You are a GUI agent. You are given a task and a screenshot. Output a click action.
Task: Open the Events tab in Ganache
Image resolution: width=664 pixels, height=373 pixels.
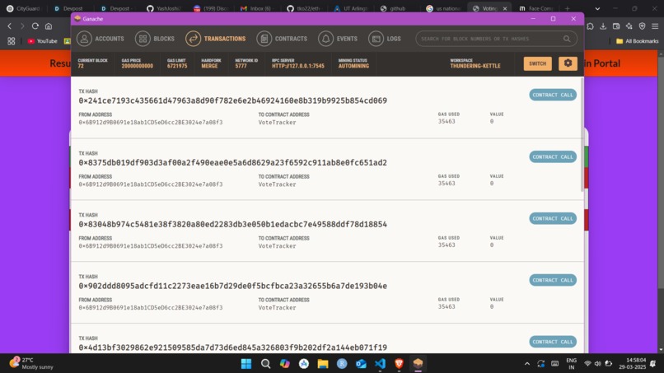338,39
